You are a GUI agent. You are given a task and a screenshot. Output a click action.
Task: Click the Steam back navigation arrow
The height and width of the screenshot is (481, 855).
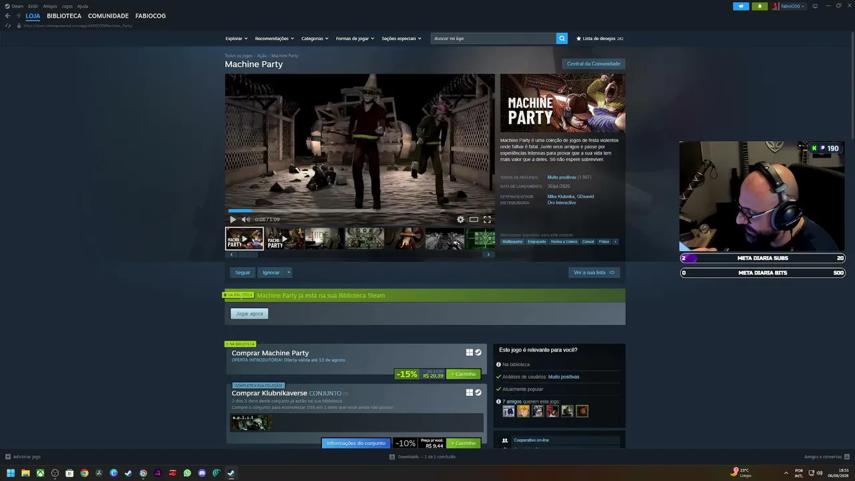point(7,16)
